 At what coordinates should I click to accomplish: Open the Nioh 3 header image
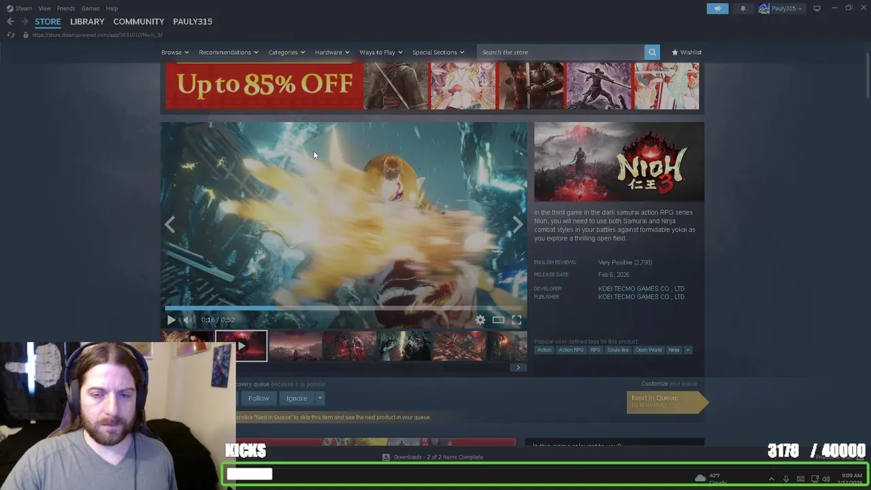coord(619,162)
